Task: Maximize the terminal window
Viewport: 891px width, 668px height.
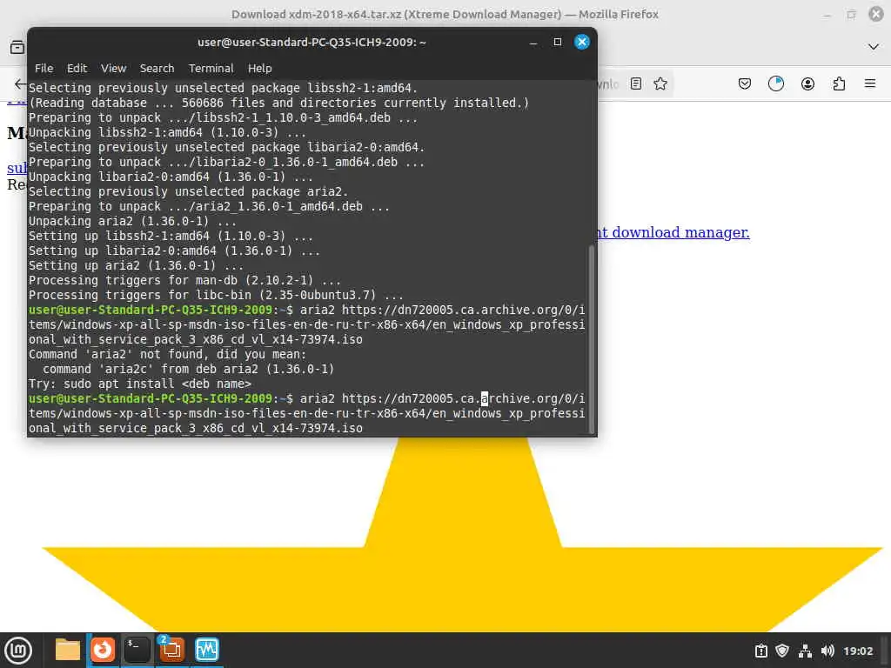Action: tap(558, 42)
